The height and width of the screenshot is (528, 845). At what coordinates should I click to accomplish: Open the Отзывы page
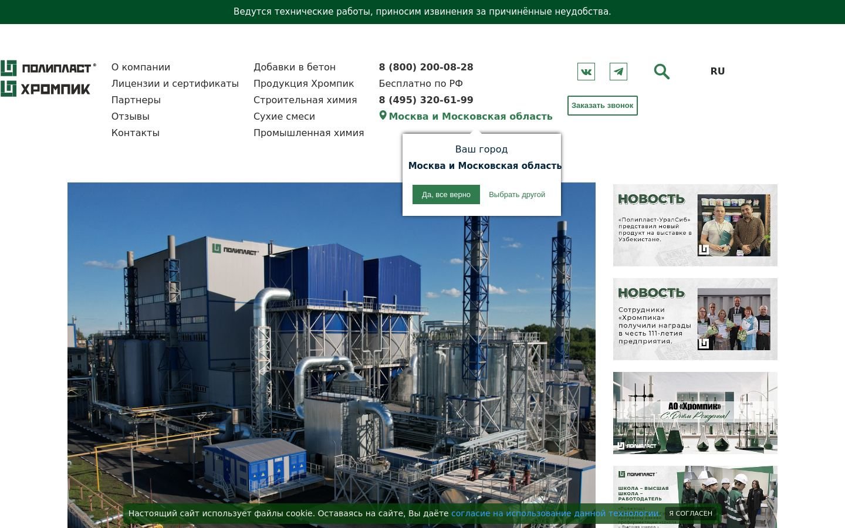pyautogui.click(x=130, y=116)
